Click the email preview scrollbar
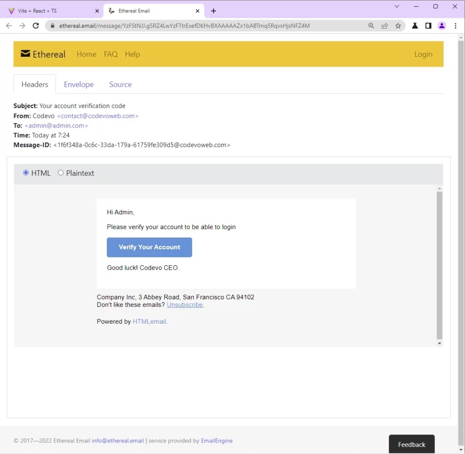Screen dimensions: 465x454 [439, 263]
